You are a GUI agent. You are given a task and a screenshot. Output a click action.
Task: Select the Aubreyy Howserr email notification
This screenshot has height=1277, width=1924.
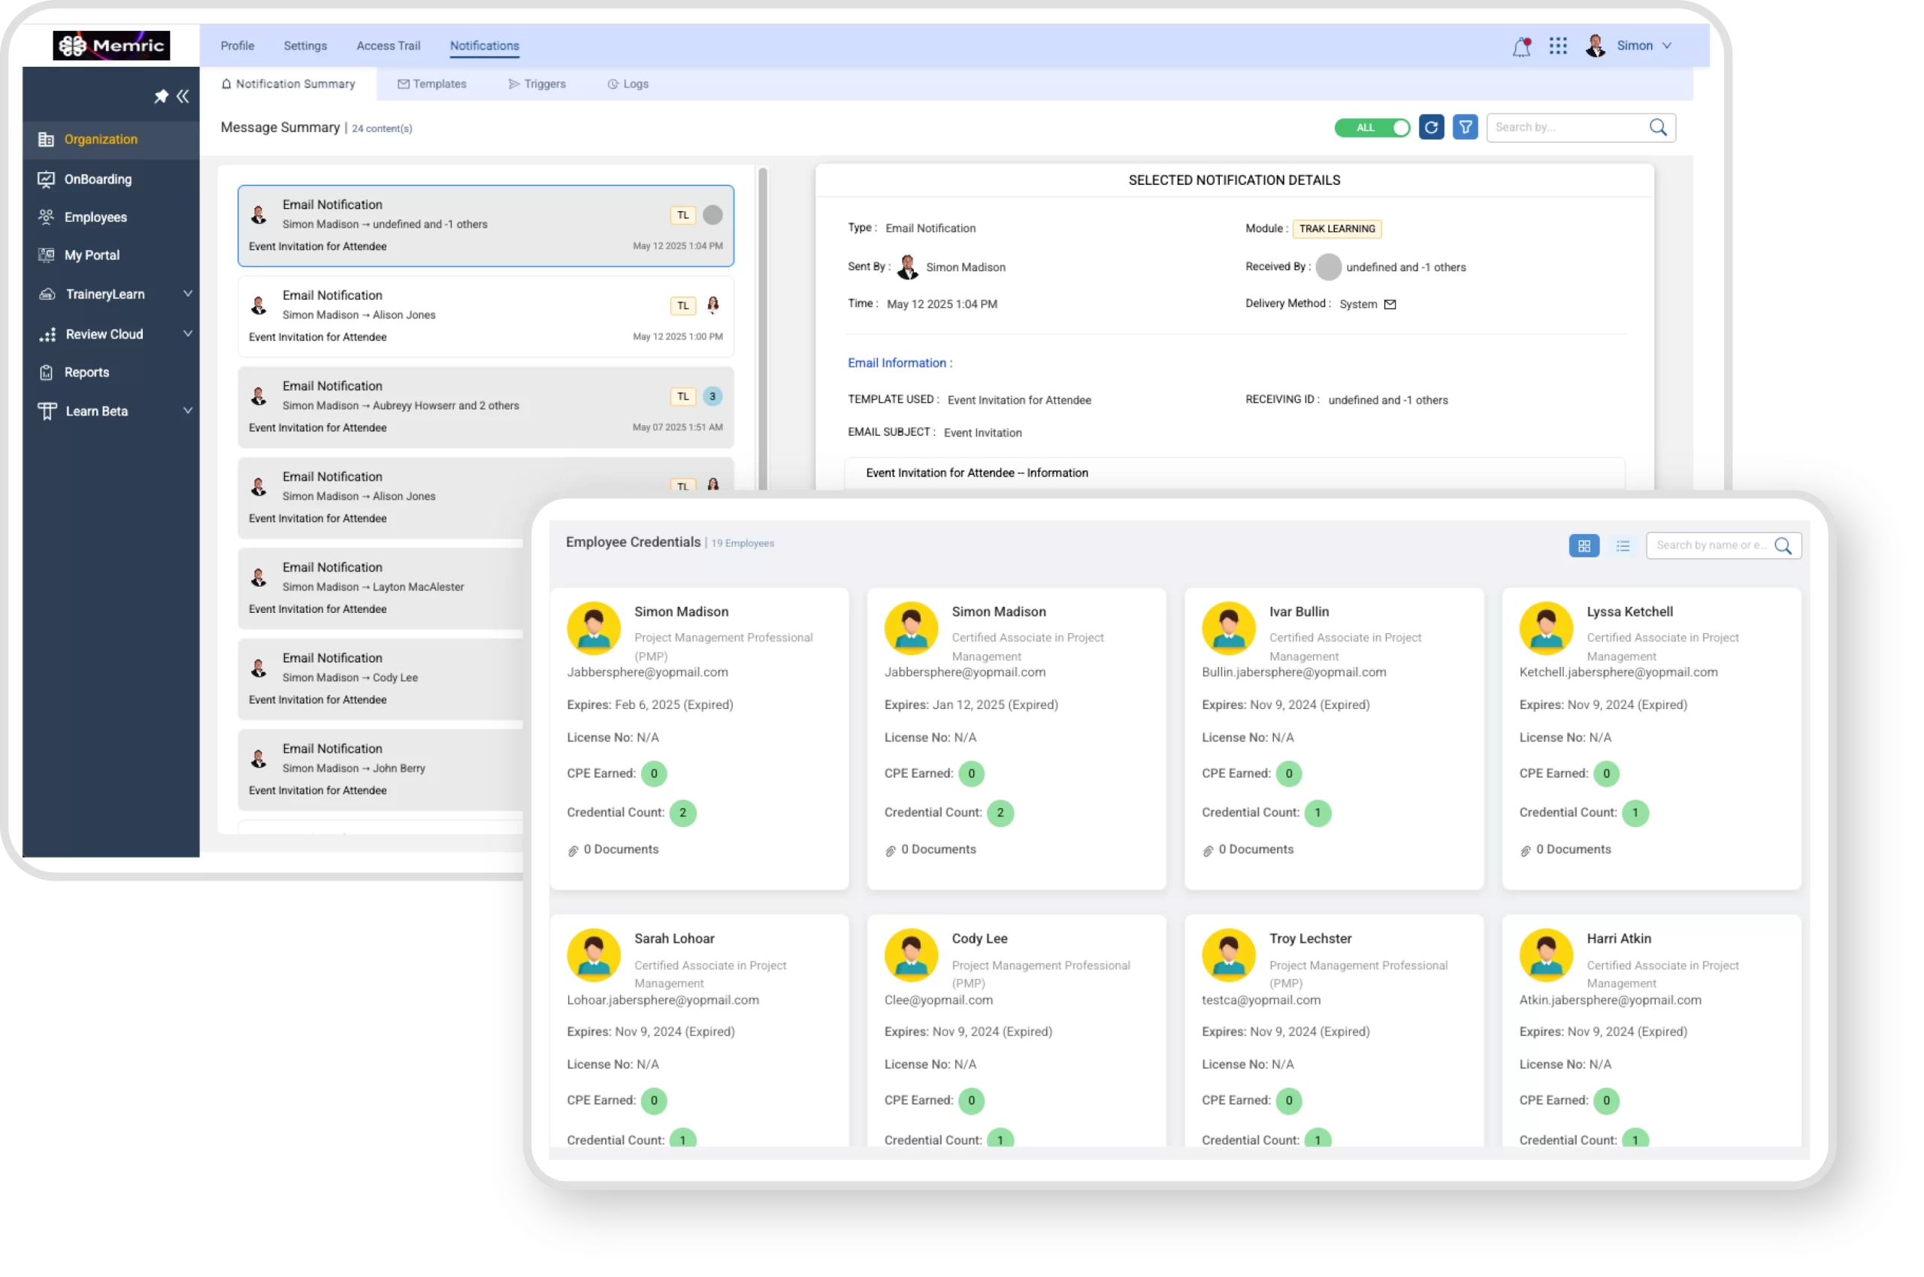tap(486, 406)
